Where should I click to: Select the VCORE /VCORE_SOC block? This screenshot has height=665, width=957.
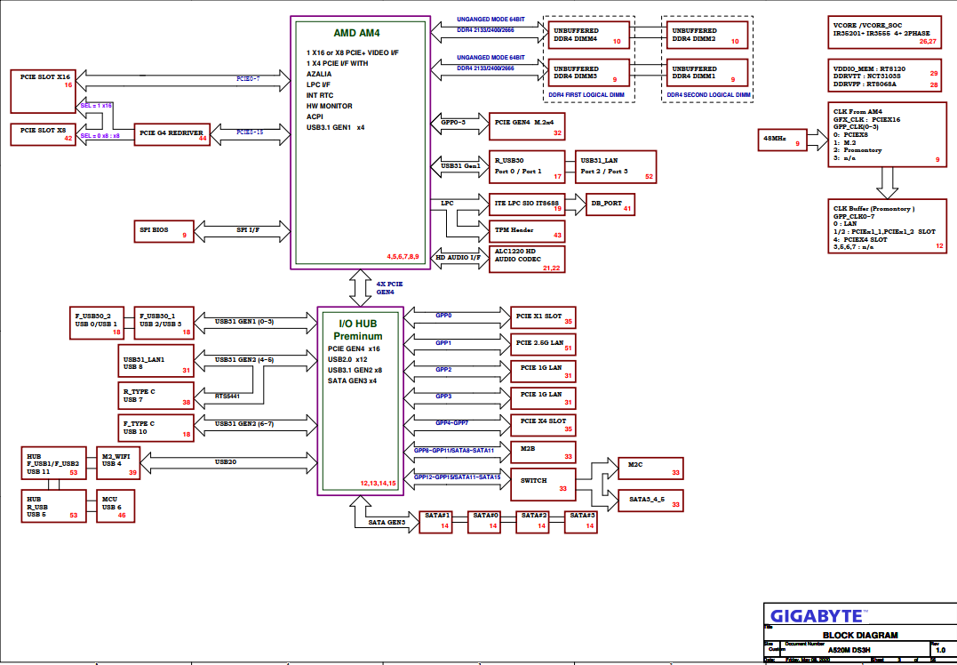pyautogui.click(x=884, y=32)
